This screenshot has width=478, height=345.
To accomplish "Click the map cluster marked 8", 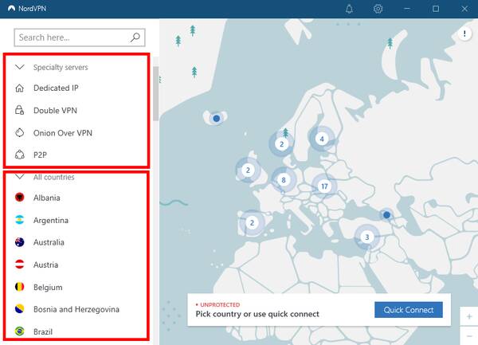I will tap(284, 180).
